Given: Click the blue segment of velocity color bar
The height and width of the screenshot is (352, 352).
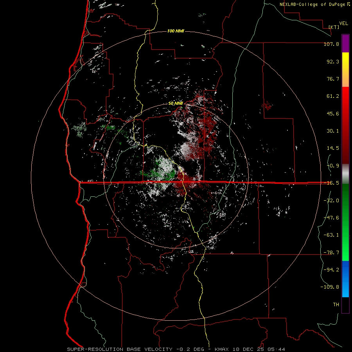Looking at the screenshot, I should (345, 279).
